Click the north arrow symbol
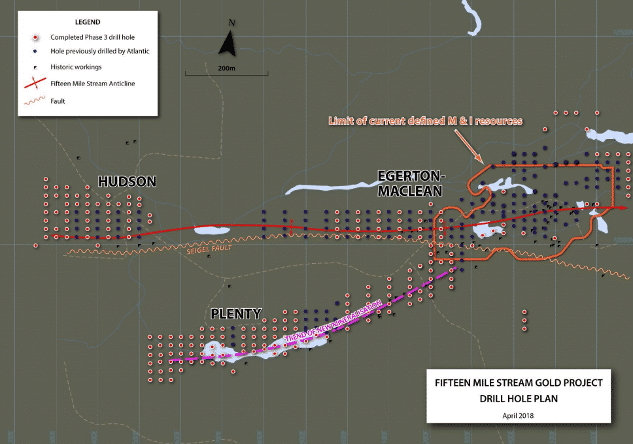This screenshot has width=633, height=444. tap(228, 43)
